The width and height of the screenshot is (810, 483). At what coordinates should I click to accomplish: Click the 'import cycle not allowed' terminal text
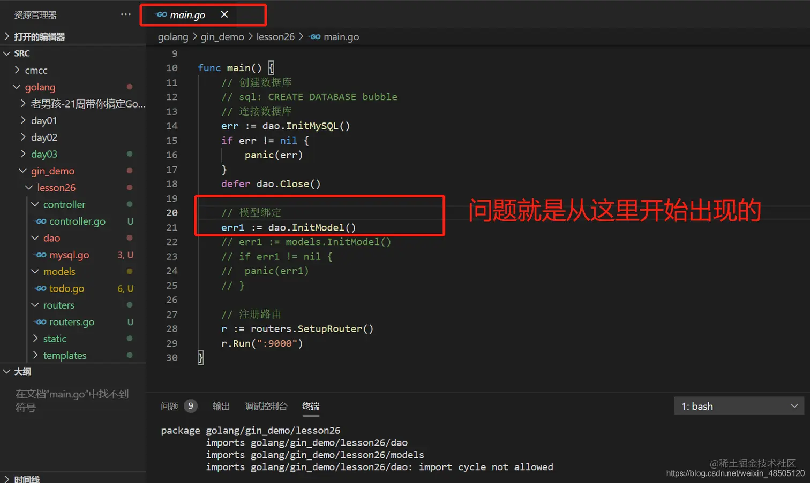pyautogui.click(x=486, y=467)
